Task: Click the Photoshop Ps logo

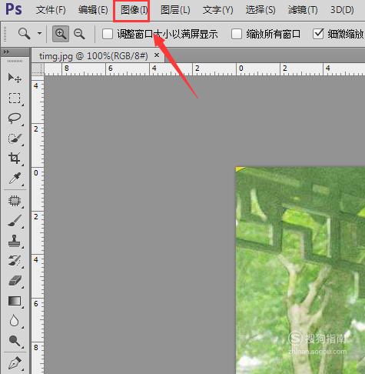Action: click(14, 9)
